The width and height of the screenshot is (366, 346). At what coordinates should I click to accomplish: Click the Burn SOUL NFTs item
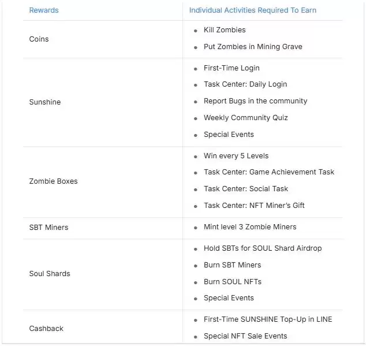tap(232, 282)
